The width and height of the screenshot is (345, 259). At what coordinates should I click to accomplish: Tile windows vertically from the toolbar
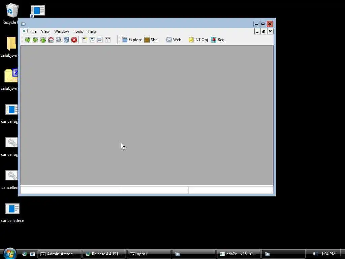pos(107,40)
